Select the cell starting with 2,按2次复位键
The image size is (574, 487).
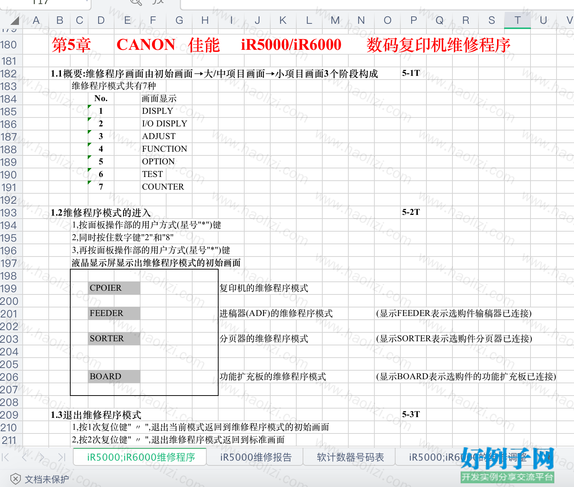tap(178, 440)
